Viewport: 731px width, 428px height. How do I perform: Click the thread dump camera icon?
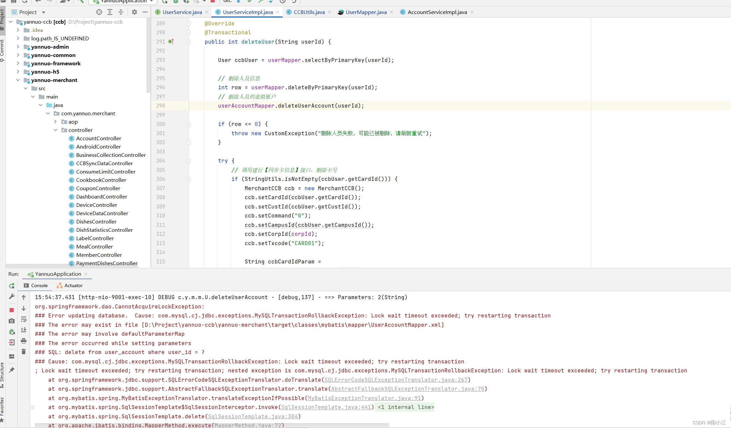click(x=12, y=321)
